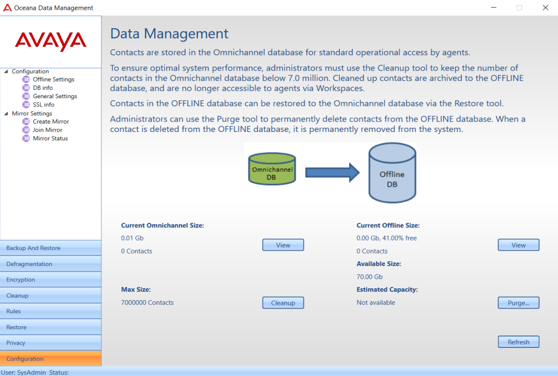Click the '7000000 Contacts' value

tap(148, 303)
